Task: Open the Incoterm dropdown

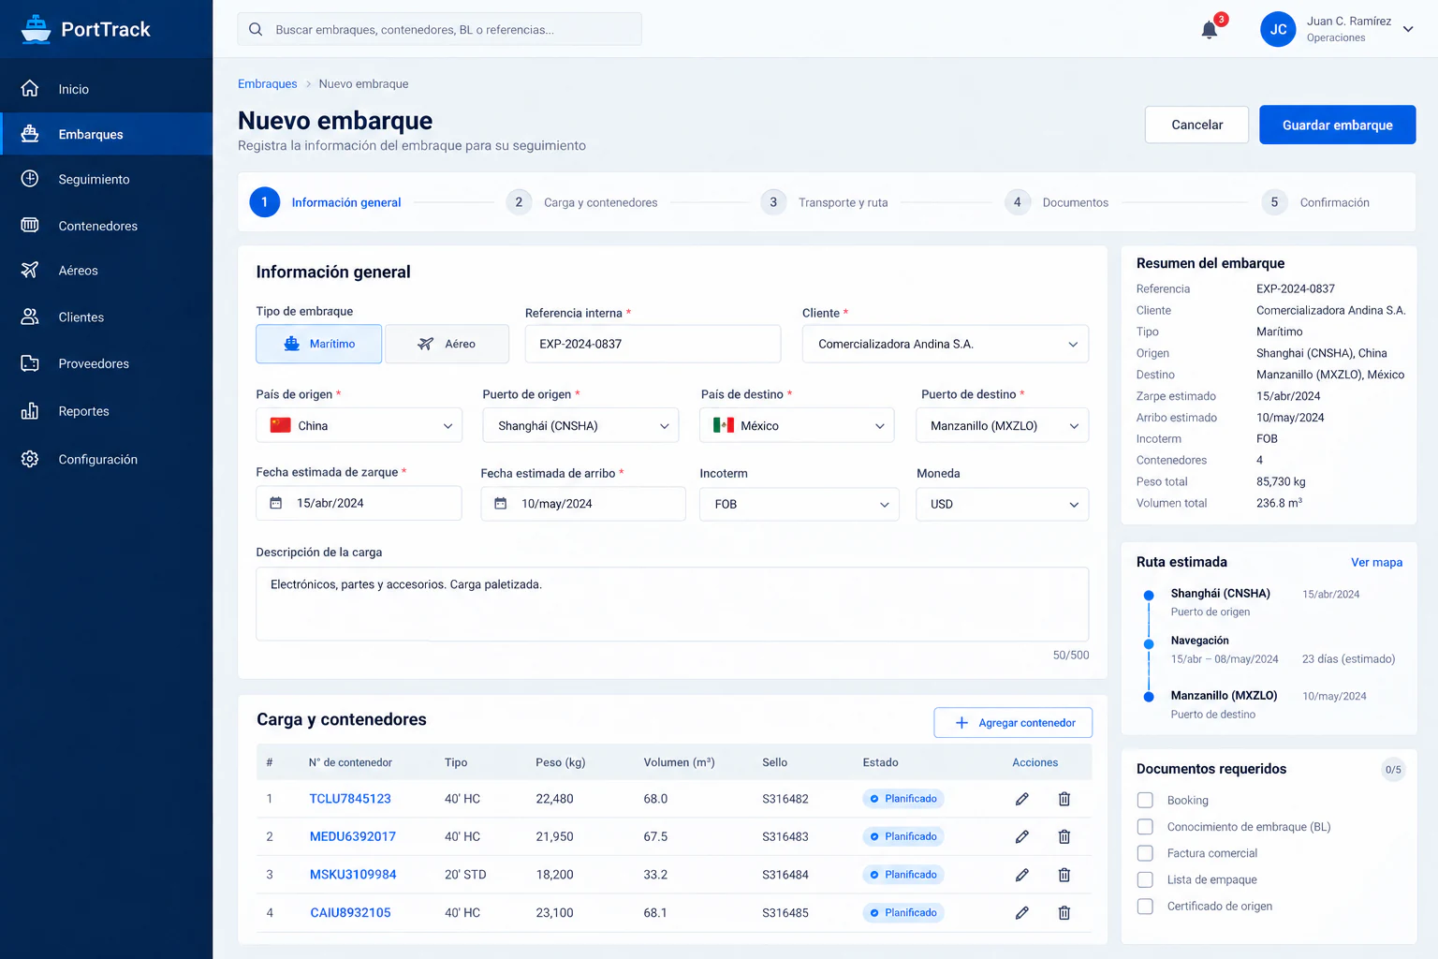Action: tap(800, 504)
